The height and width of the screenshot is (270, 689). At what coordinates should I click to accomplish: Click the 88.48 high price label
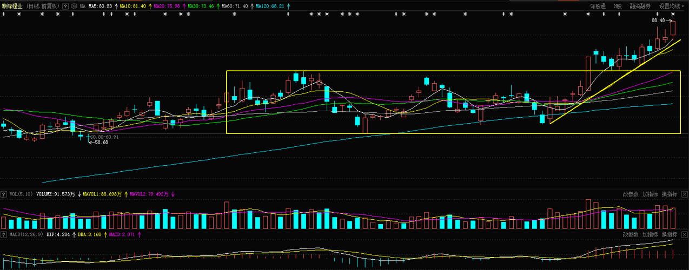[658, 20]
